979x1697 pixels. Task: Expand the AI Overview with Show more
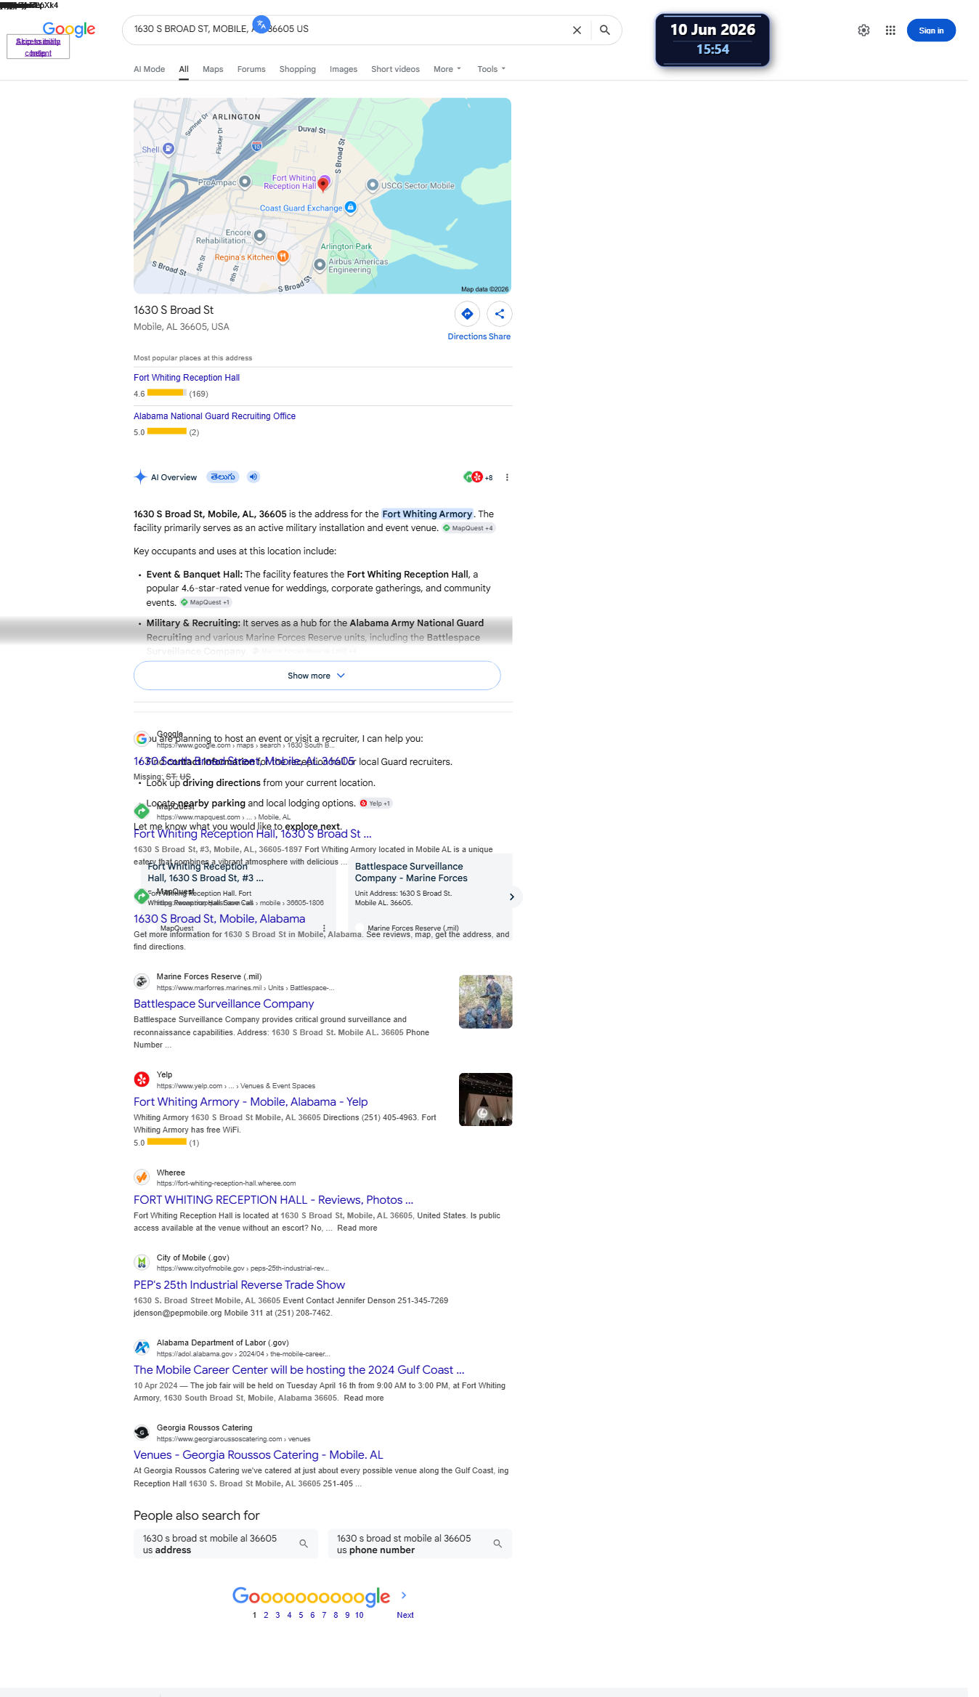pos(317,676)
